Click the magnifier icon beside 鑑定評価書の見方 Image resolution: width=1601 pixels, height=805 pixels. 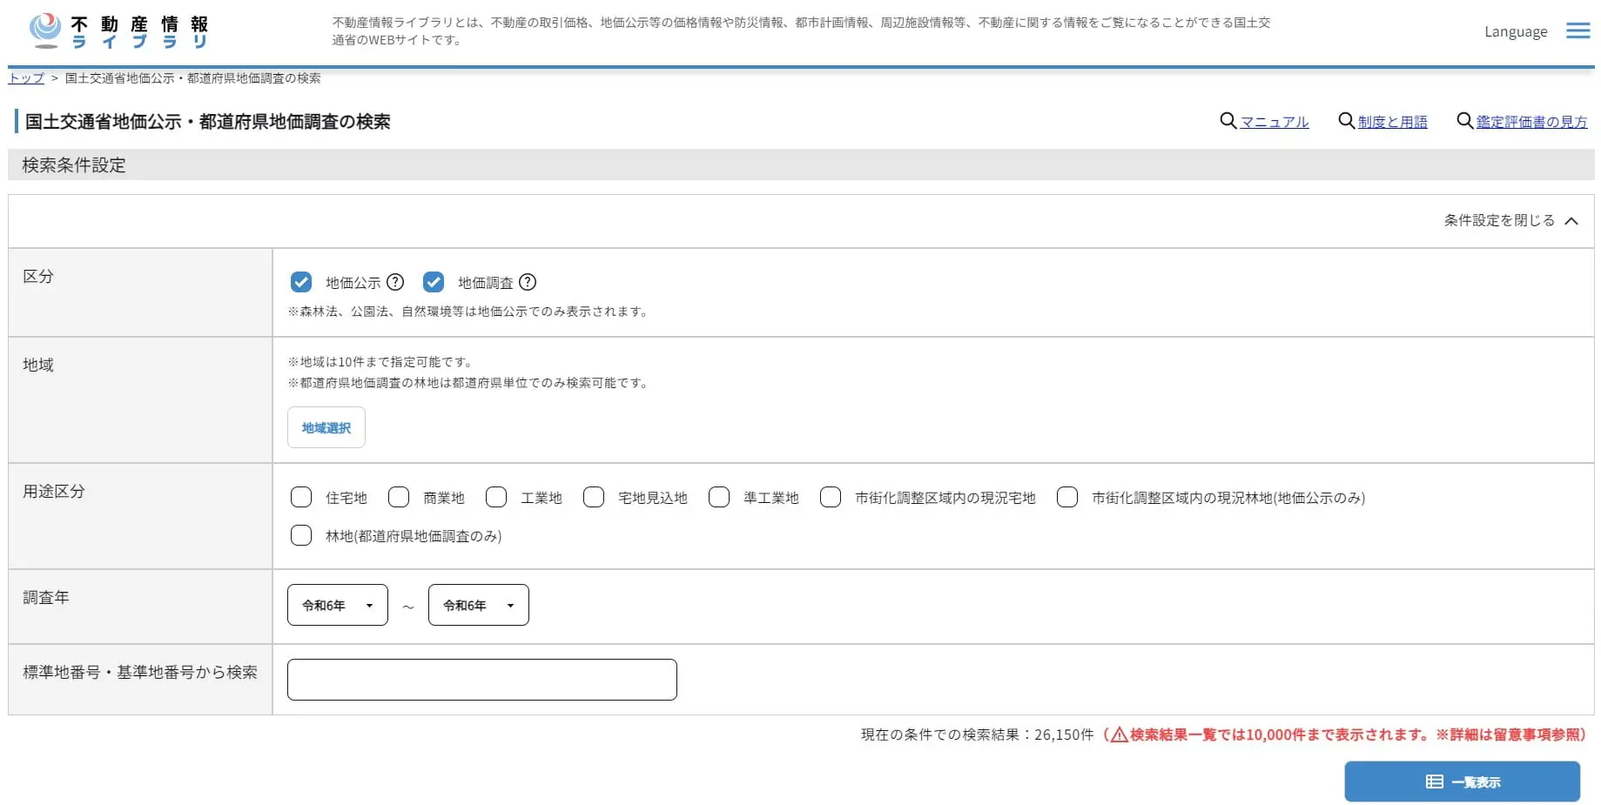click(1463, 121)
